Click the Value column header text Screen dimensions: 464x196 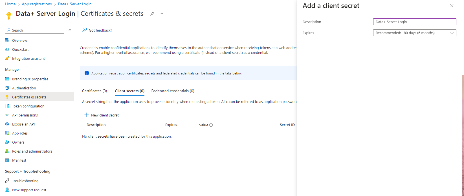(x=204, y=125)
